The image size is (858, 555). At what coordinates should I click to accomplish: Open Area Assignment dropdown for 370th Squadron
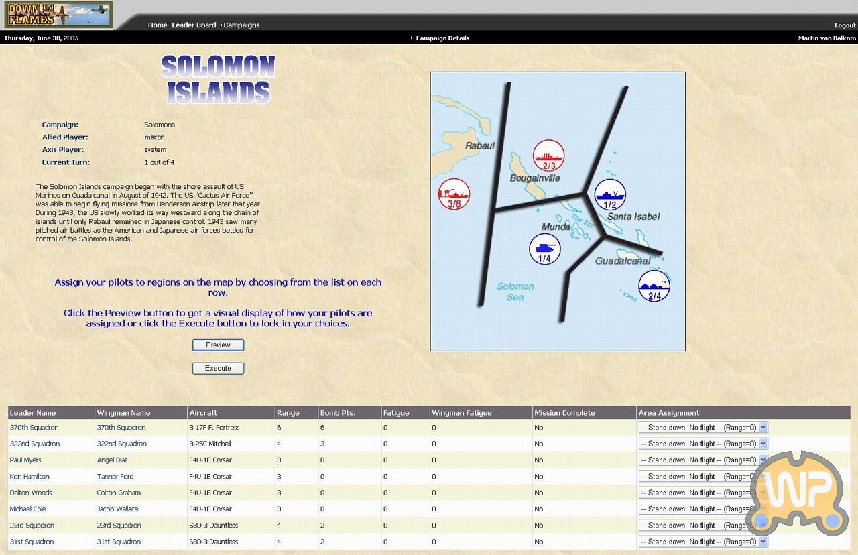point(702,428)
